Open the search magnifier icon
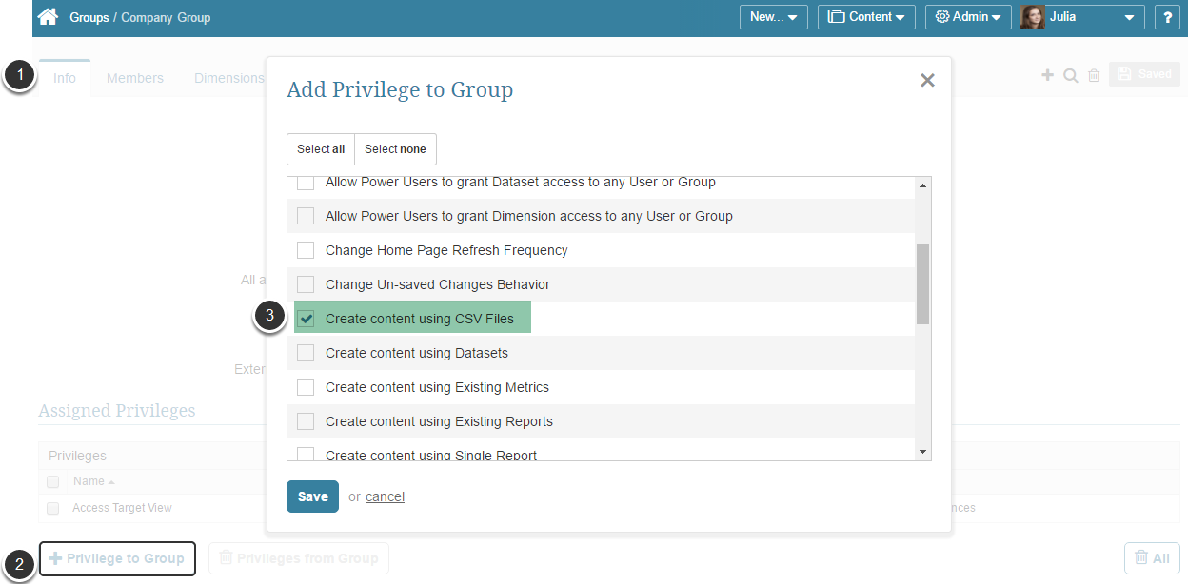 [x=1070, y=74]
